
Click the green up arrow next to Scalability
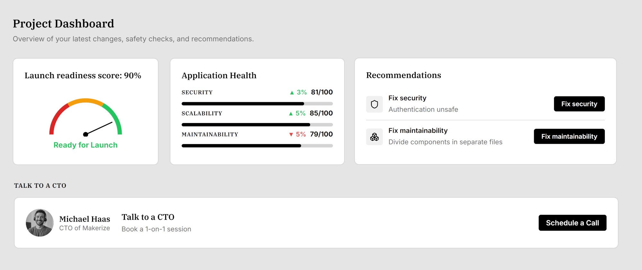[x=291, y=114]
